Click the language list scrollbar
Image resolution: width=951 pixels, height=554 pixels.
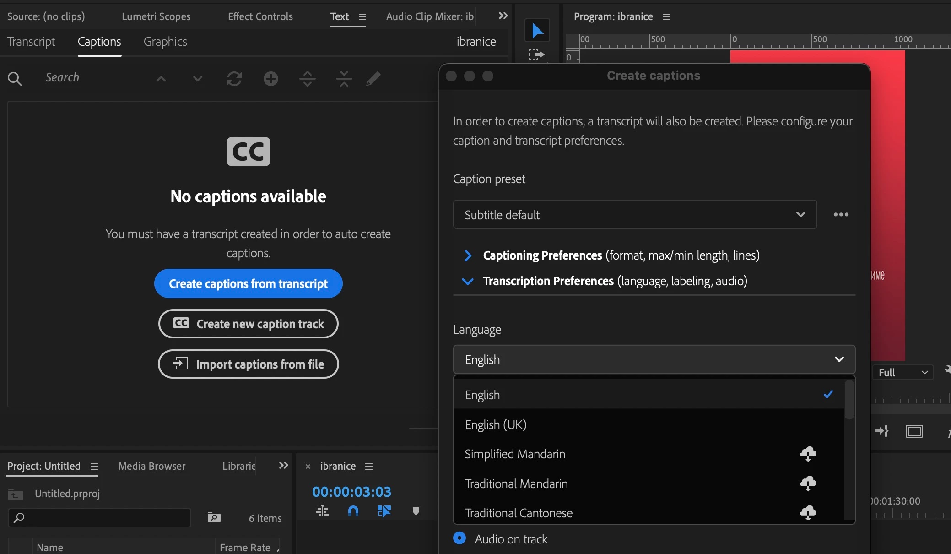click(849, 400)
